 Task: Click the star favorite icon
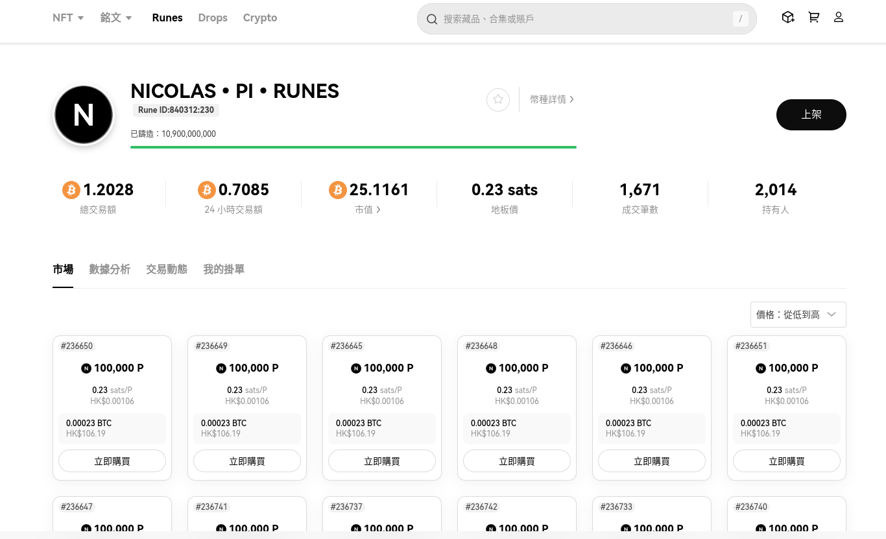click(x=498, y=99)
